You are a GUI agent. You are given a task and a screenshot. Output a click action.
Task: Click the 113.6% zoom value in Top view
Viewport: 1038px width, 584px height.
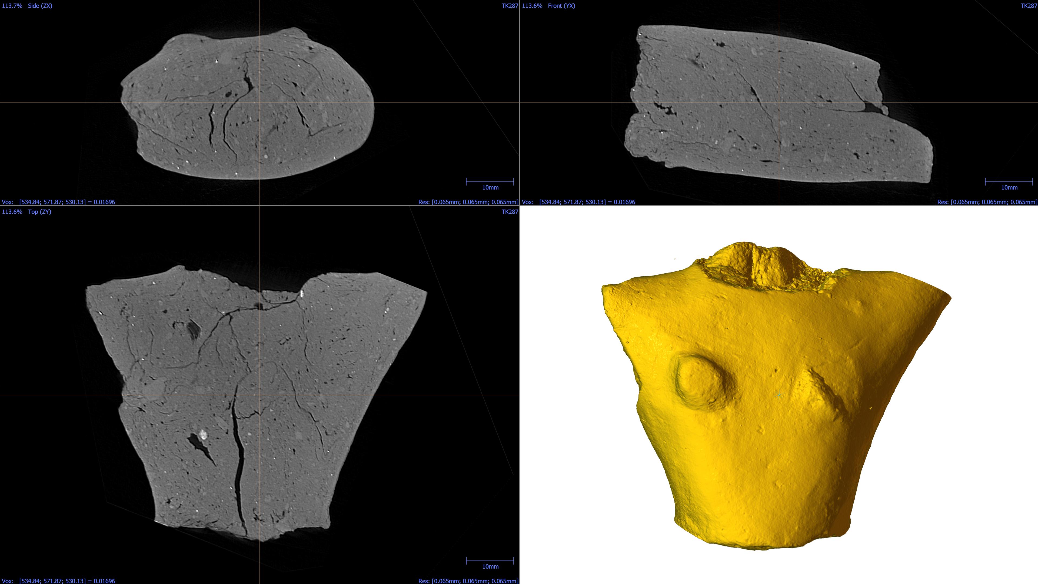coord(12,212)
